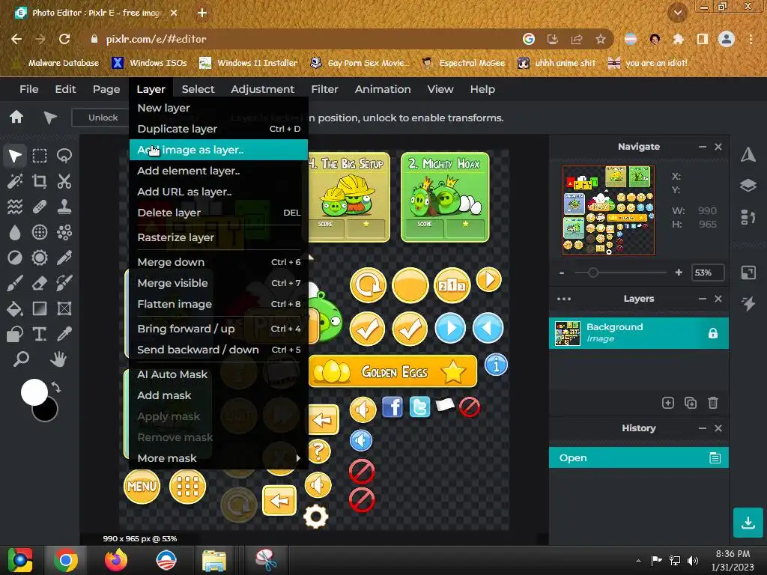Image resolution: width=767 pixels, height=575 pixels.
Task: Open the black background color swatch
Action: [x=46, y=411]
